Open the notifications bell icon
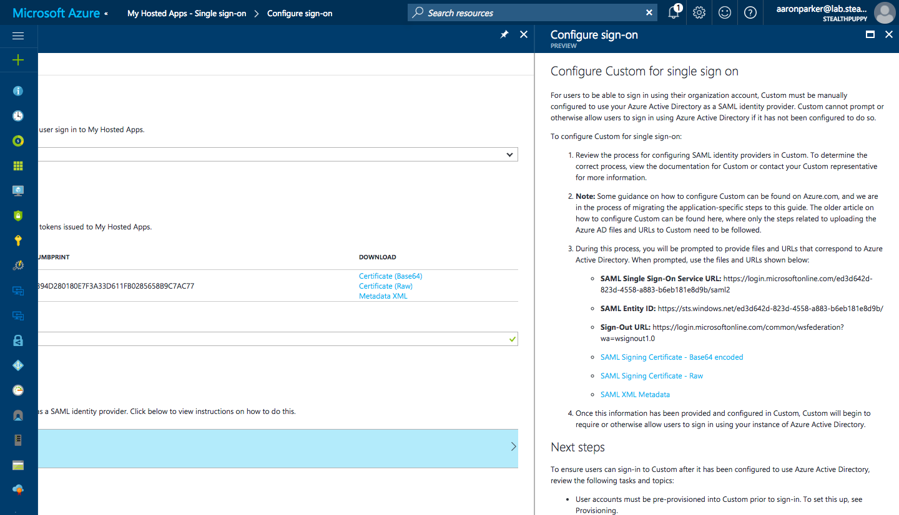This screenshot has width=899, height=515. (674, 12)
